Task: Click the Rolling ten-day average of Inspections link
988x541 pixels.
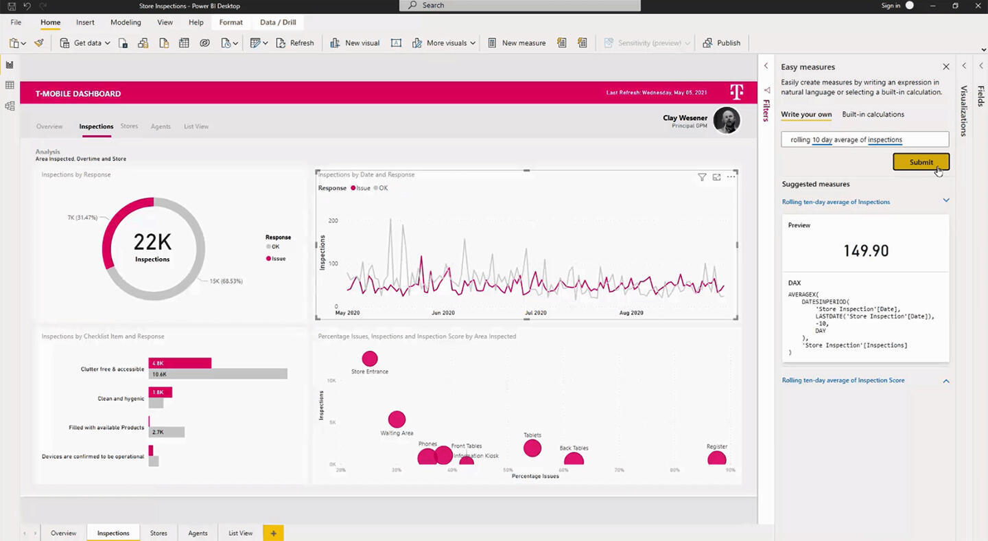Action: (836, 202)
